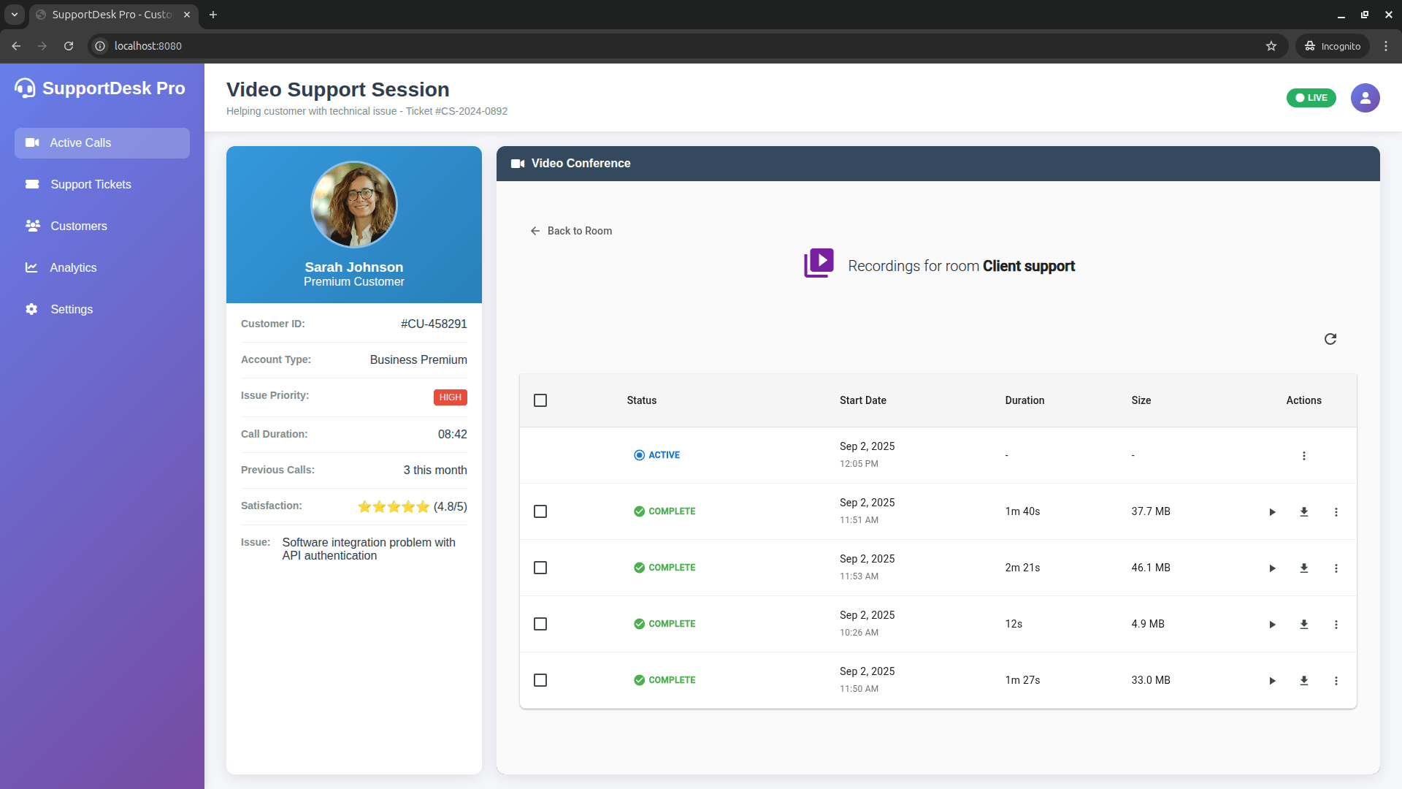Image resolution: width=1402 pixels, height=789 pixels.
Task: Download the 37.7 MB recording
Action: (1304, 512)
